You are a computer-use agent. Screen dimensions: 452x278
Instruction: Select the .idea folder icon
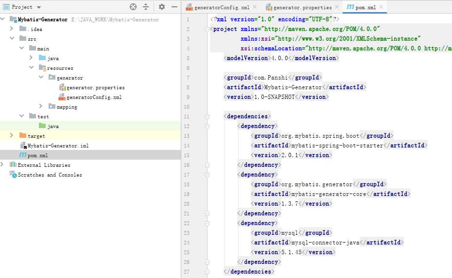23,29
